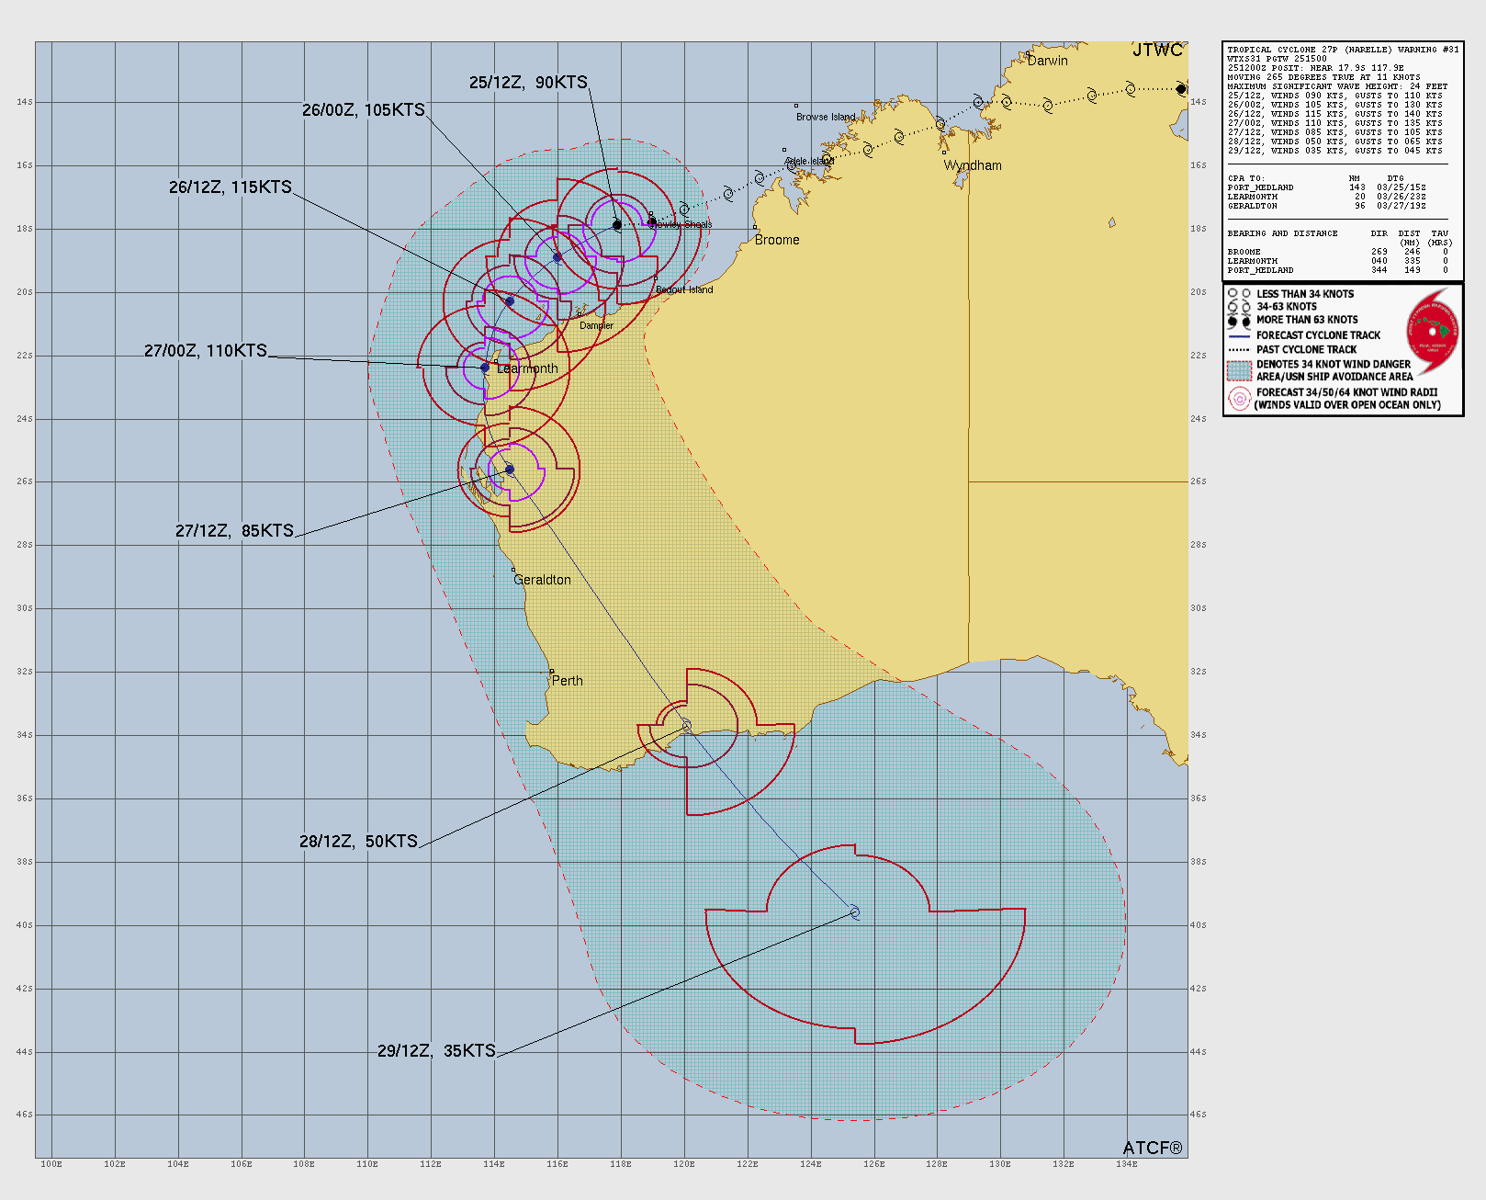The width and height of the screenshot is (1486, 1200).
Task: Click the 27/00Z forecast dot near Learmonth
Action: (485, 368)
